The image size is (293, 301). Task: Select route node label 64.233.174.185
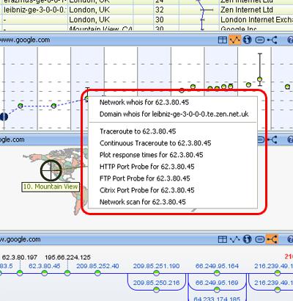(217, 299)
